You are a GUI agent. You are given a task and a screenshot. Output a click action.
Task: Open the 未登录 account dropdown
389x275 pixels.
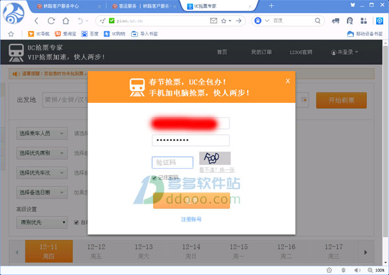[x=345, y=52]
